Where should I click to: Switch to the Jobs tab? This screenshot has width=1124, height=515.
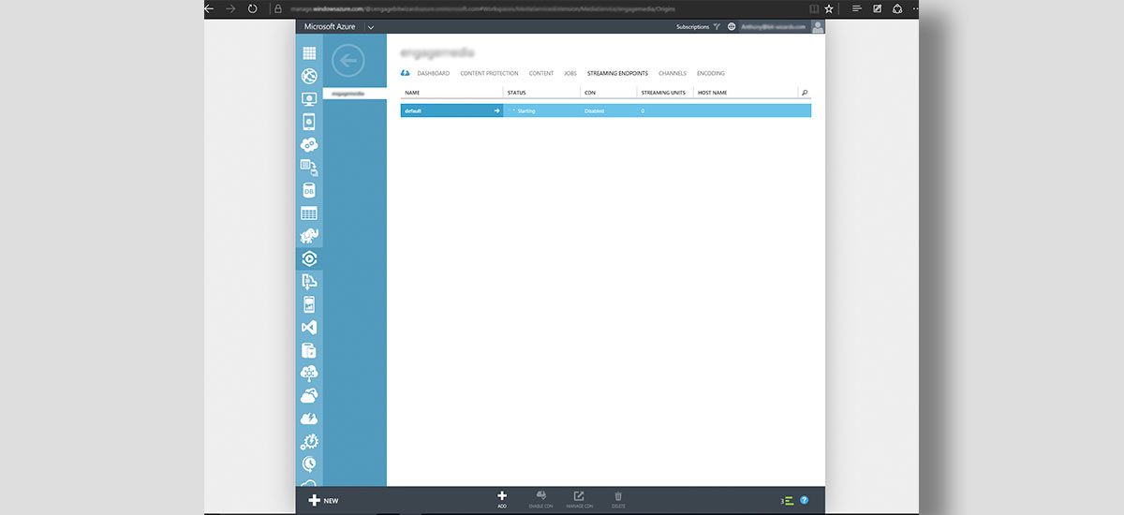click(x=570, y=73)
